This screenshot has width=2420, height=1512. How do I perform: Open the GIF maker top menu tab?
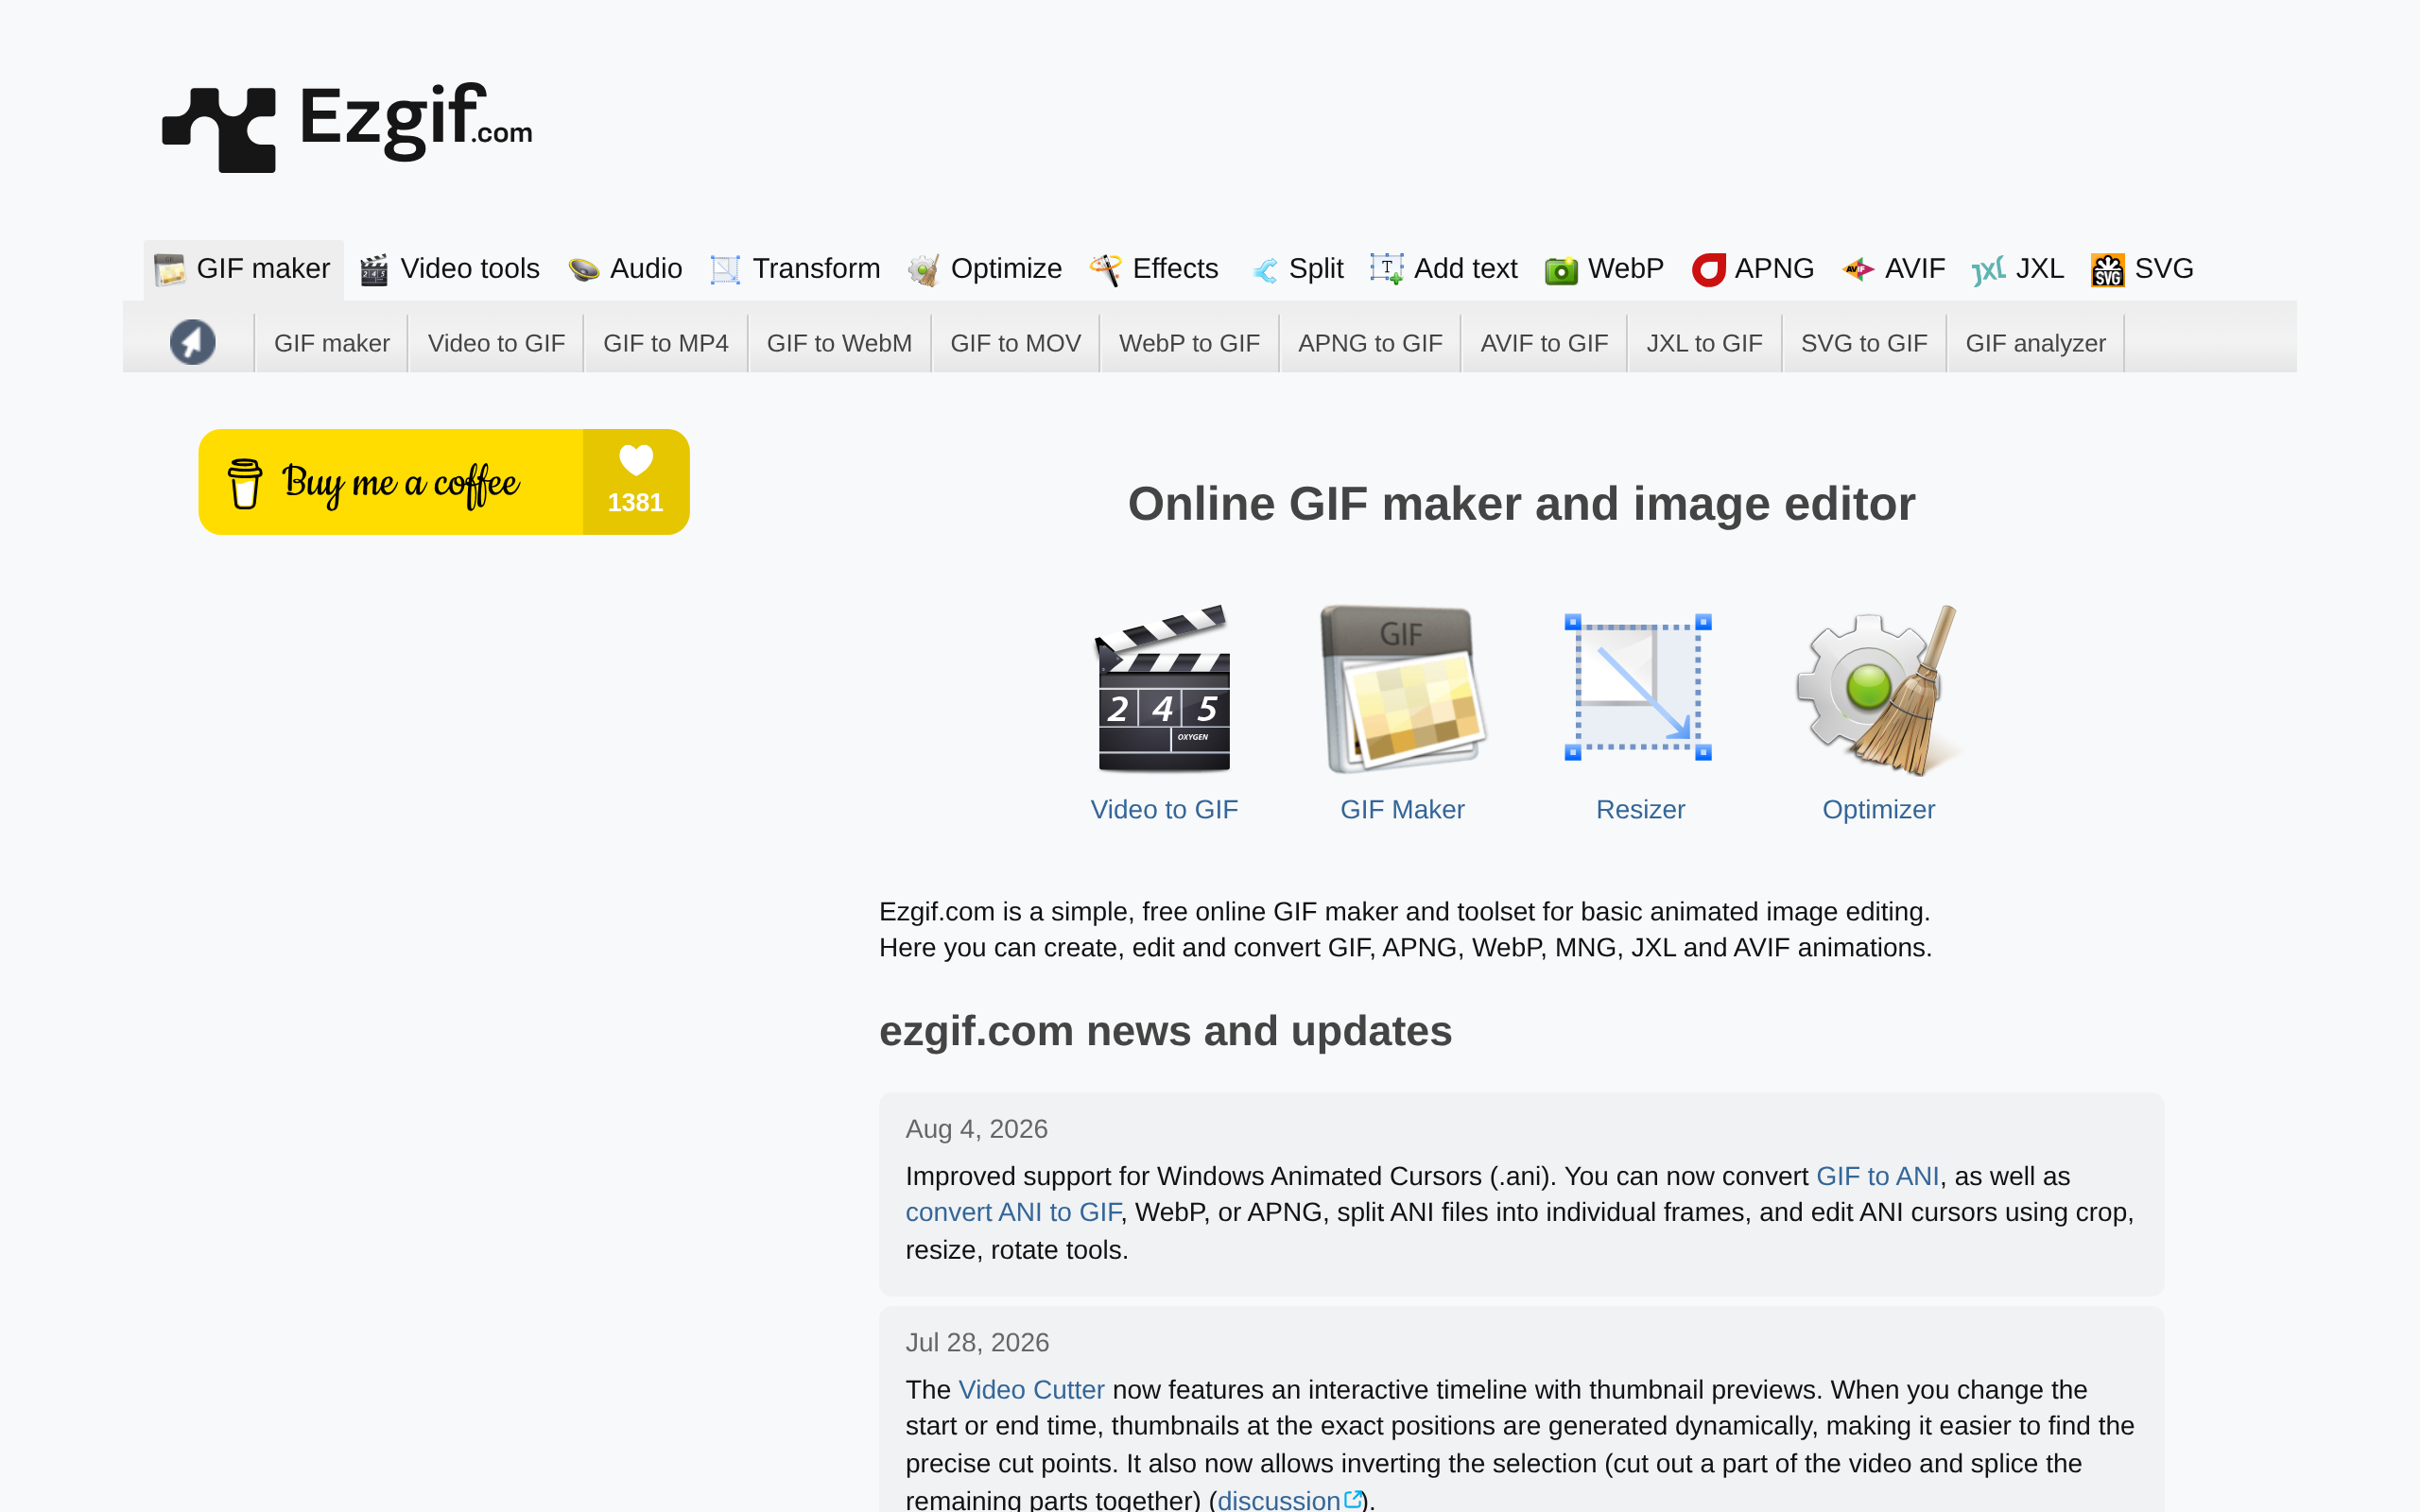[x=244, y=269]
